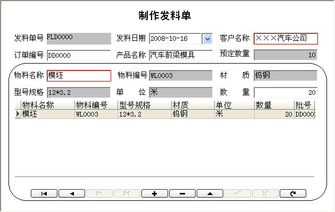335x212 pixels.
Task: Select the 钨钢 cell in grid
Action: pos(193,114)
